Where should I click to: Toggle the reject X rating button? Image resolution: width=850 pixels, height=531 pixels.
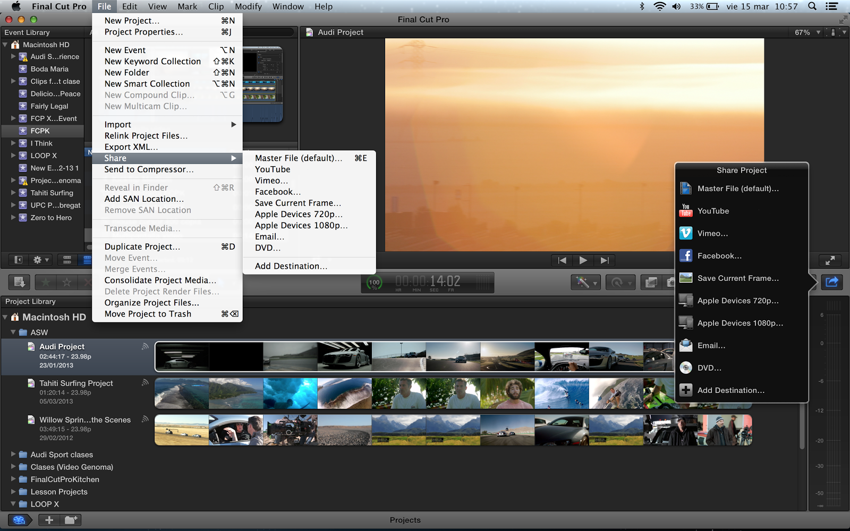[x=87, y=282]
